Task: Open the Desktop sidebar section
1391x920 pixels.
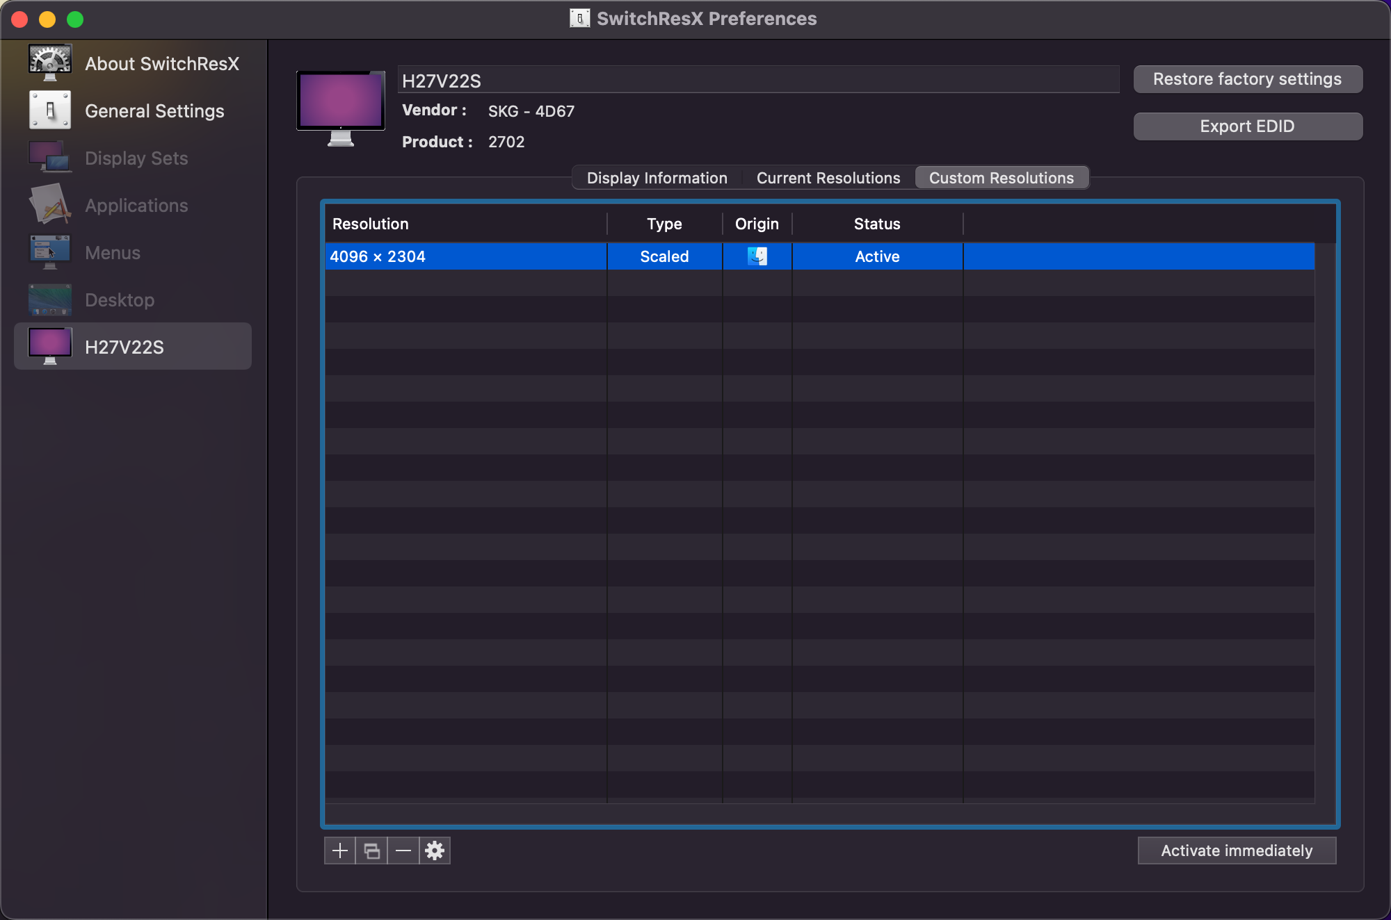Action: coord(119,300)
